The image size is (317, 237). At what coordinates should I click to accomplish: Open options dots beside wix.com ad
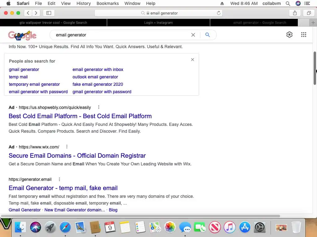[x=67, y=147]
